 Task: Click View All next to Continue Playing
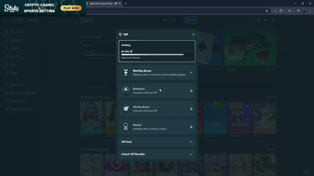(x=271, y=97)
